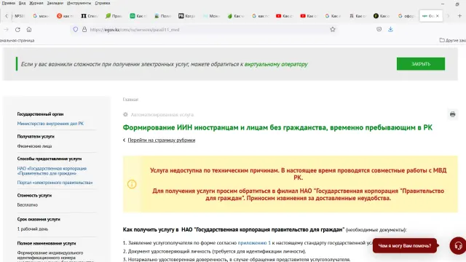The width and height of the screenshot is (466, 262).
Task: Go to the browser home page icon
Action: [x=29, y=29]
